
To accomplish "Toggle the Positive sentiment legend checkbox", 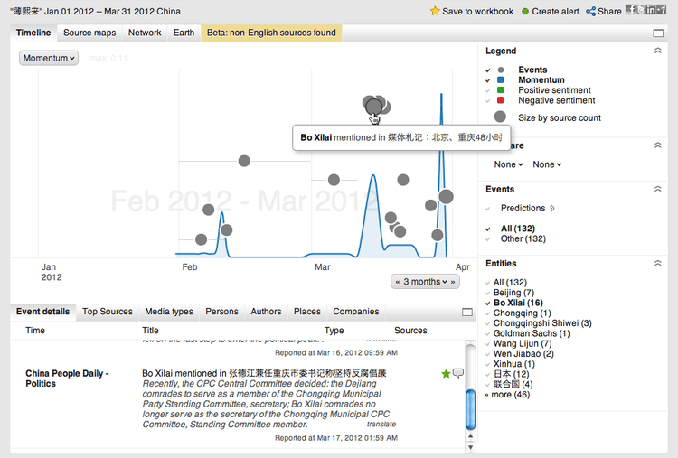I will pos(489,90).
